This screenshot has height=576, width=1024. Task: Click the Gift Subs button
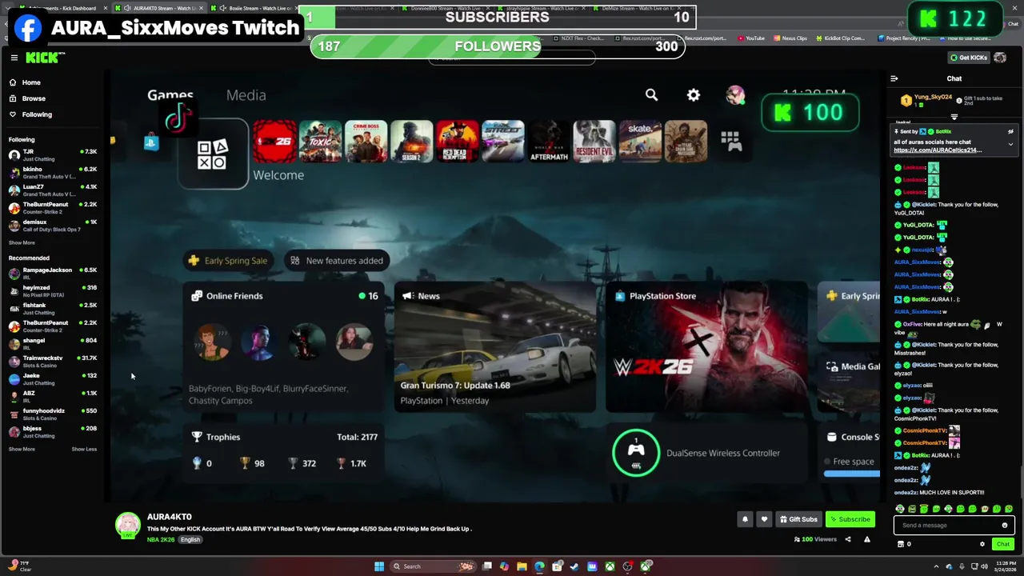click(x=798, y=519)
